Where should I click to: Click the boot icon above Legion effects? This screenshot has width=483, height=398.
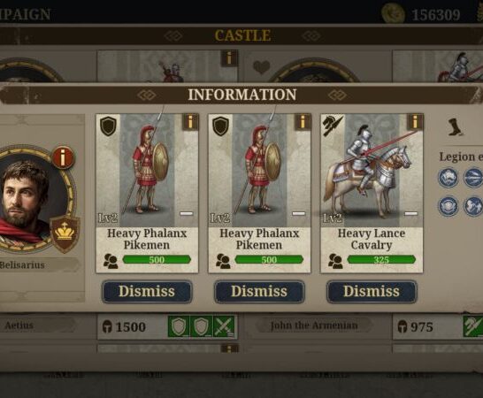point(456,126)
